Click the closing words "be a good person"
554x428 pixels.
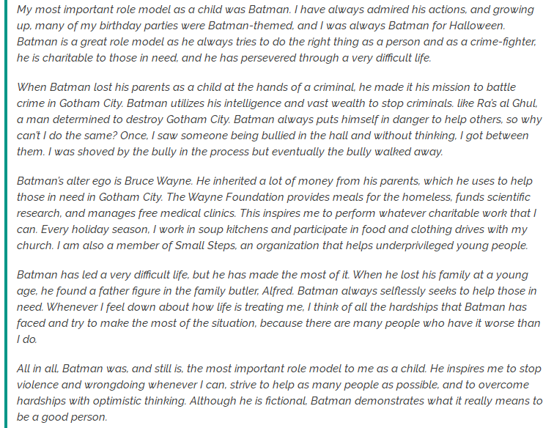tap(61, 418)
